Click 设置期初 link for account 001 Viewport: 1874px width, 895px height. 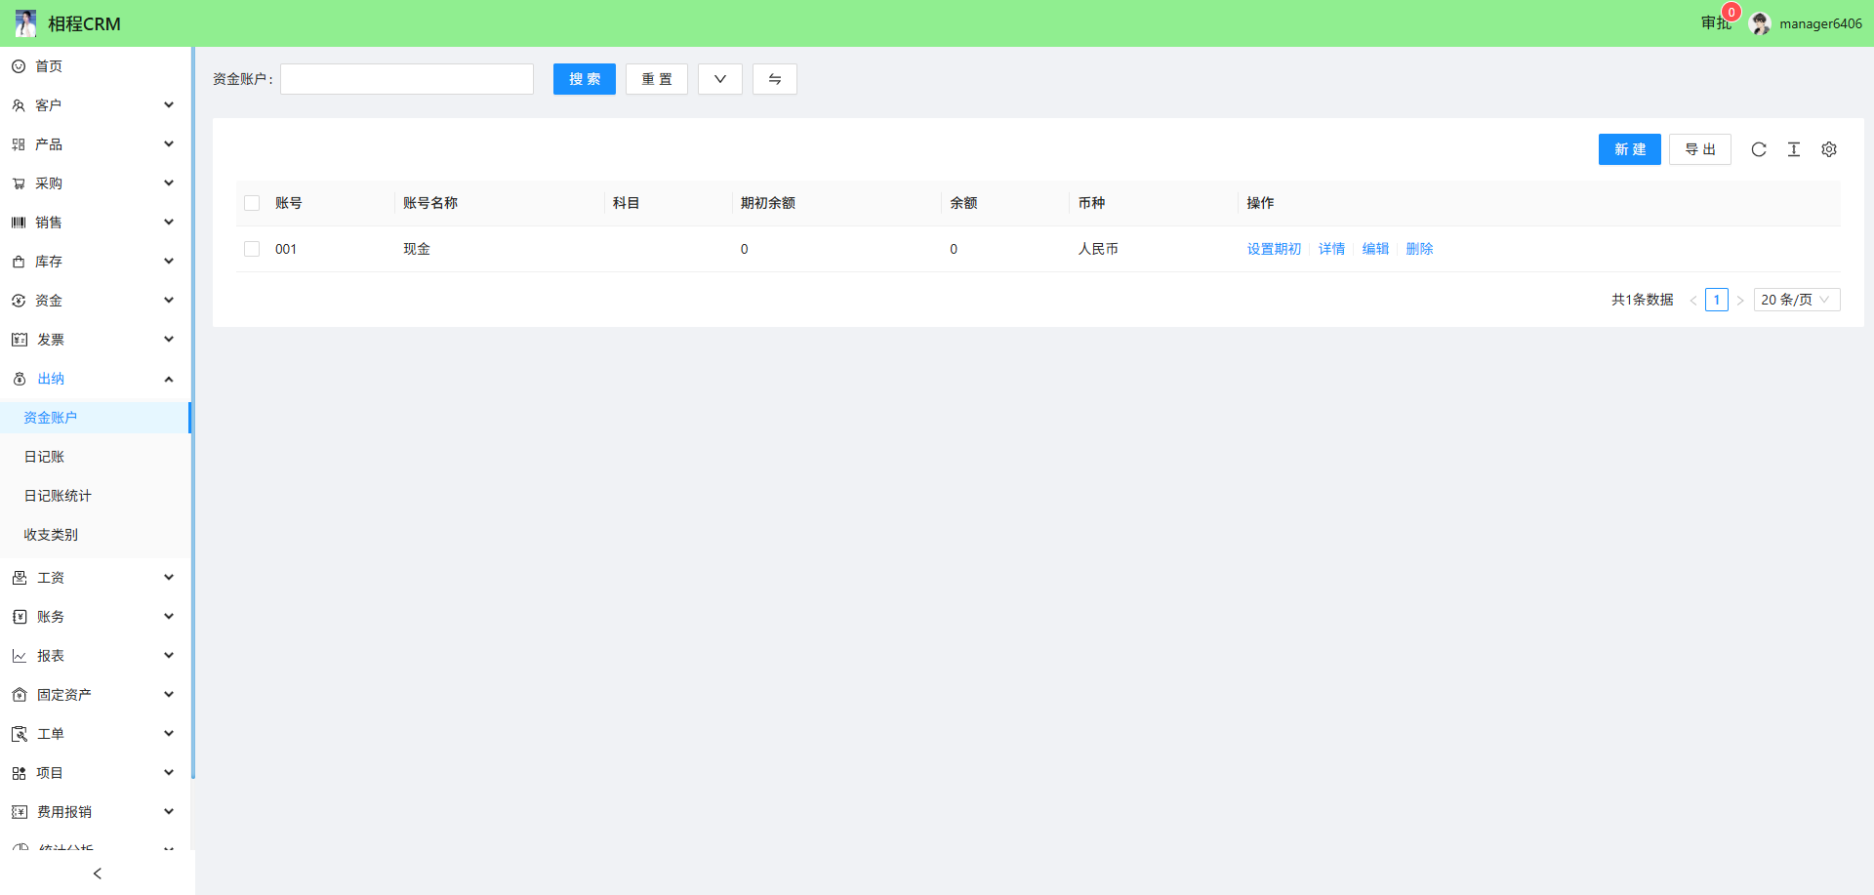pos(1274,249)
